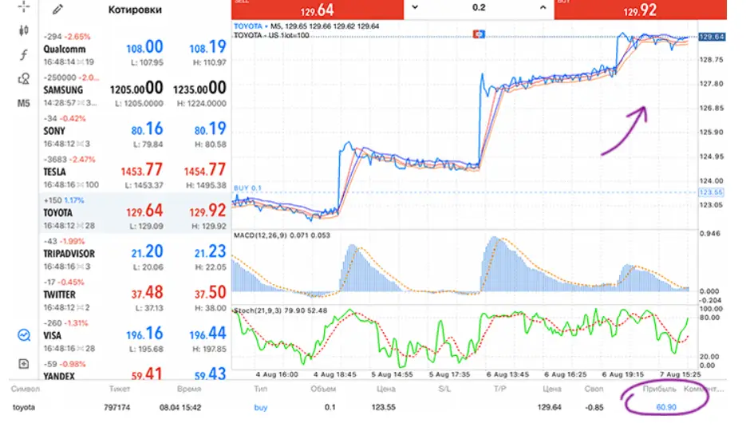Open quotes chart view icon in sidebar
746x431 pixels.
coord(24,335)
